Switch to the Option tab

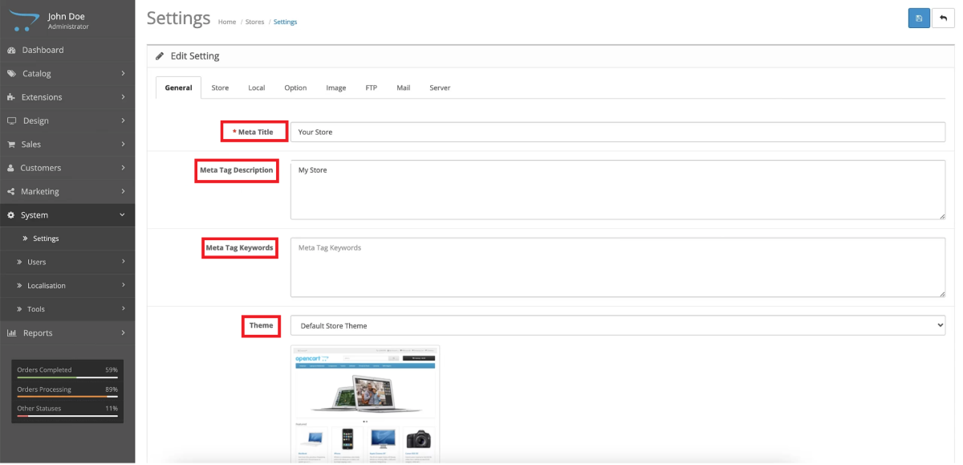[x=295, y=88]
